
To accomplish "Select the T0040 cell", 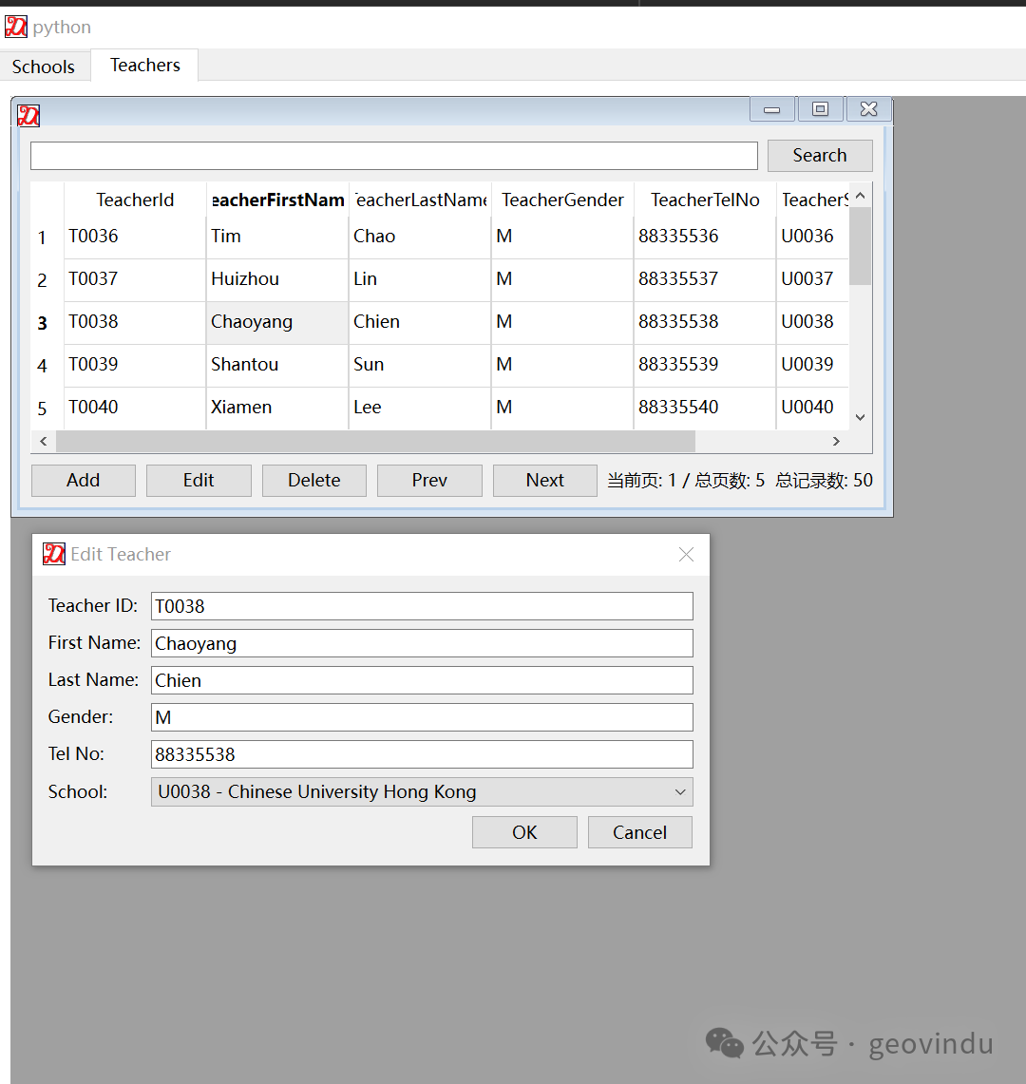I will tap(135, 408).
